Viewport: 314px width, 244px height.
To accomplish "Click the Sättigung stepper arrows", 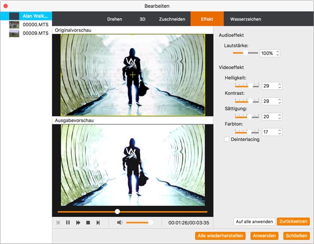I will tap(279, 116).
